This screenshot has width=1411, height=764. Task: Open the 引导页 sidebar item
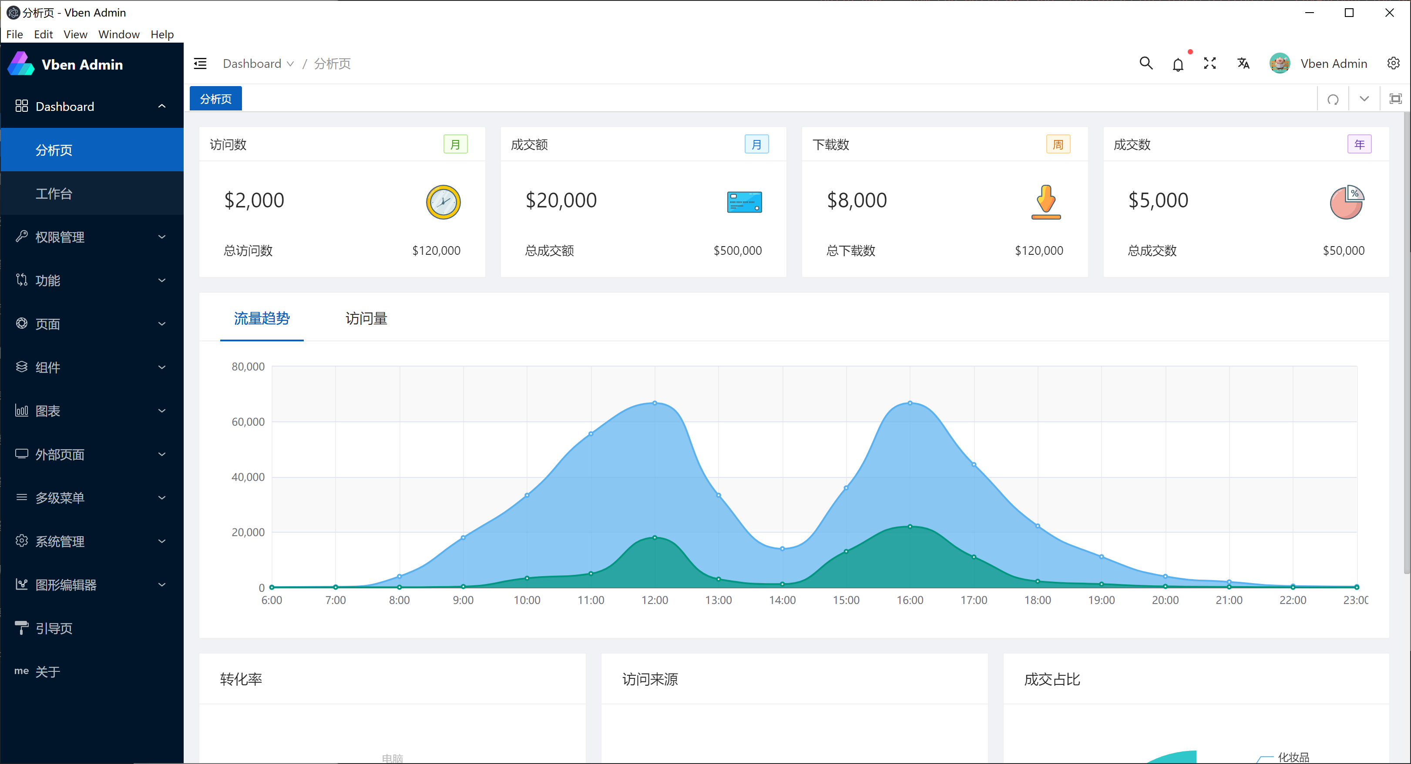tap(54, 628)
